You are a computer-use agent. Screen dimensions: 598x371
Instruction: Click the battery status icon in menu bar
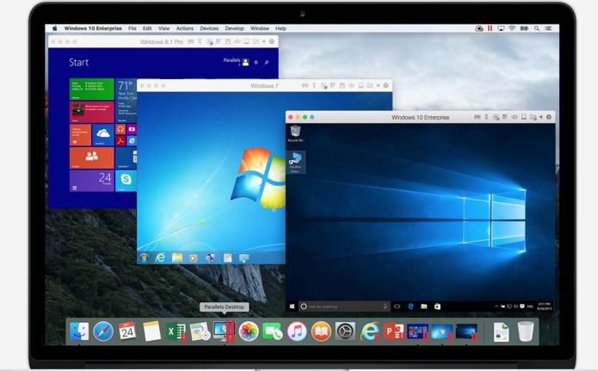[x=524, y=28]
